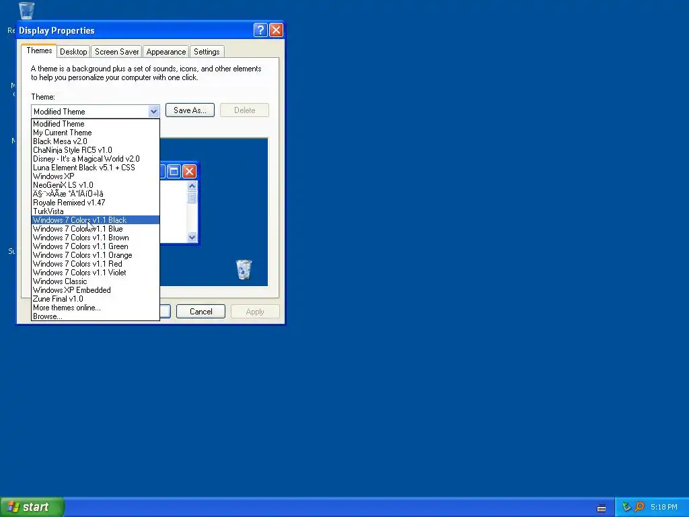
Task: Click the Save As... button
Action: (x=190, y=110)
